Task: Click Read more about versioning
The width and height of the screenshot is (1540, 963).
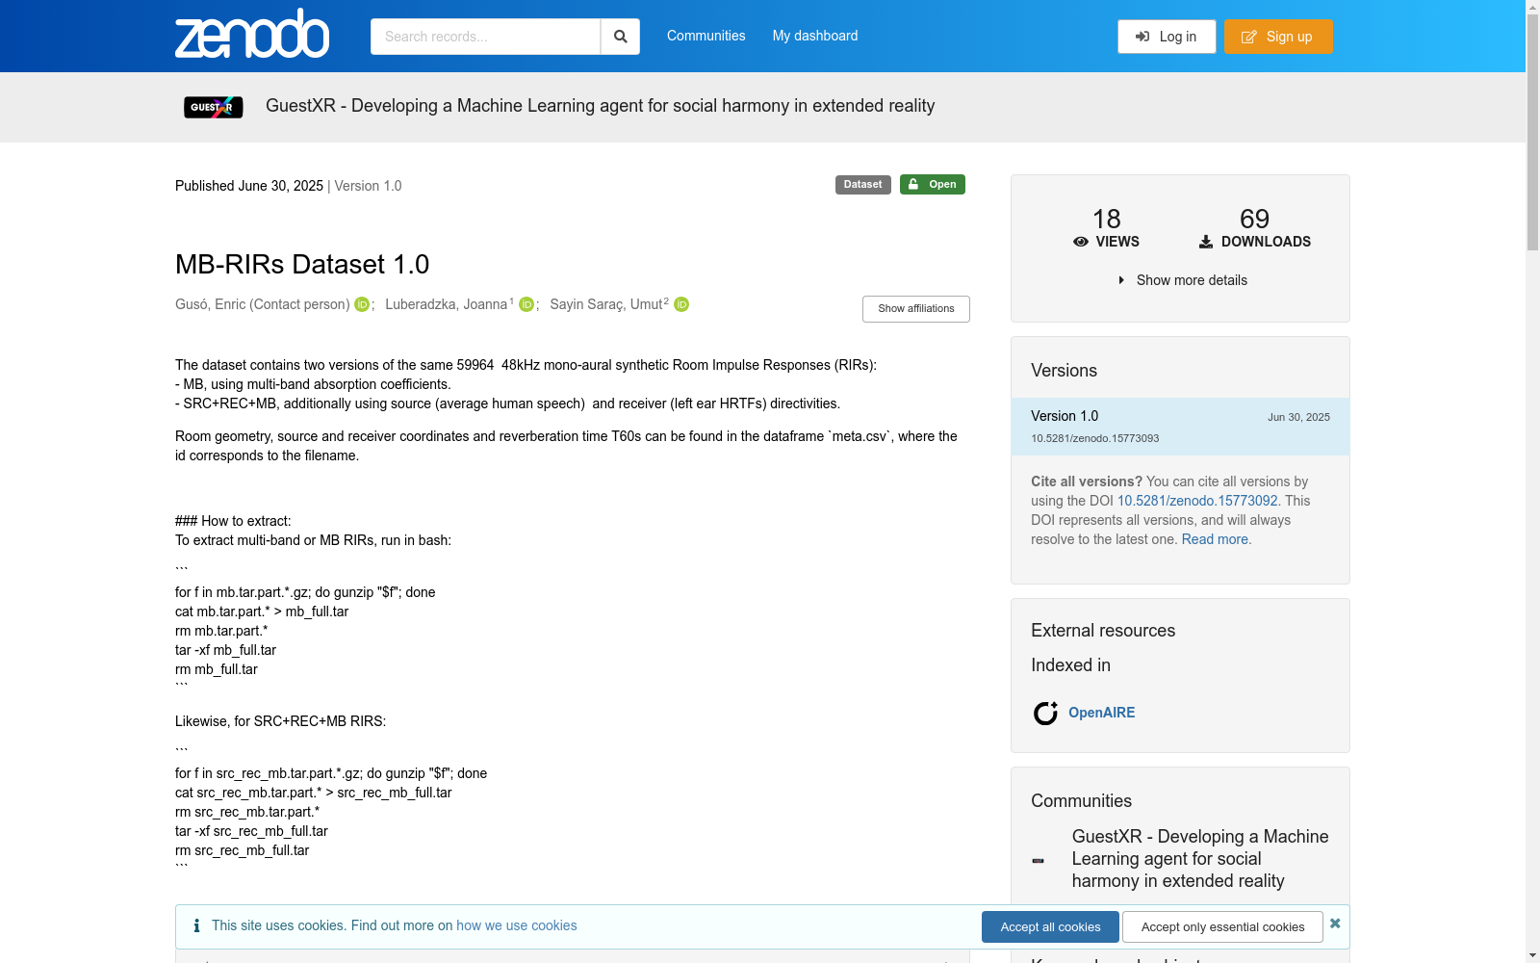Action: tap(1215, 539)
